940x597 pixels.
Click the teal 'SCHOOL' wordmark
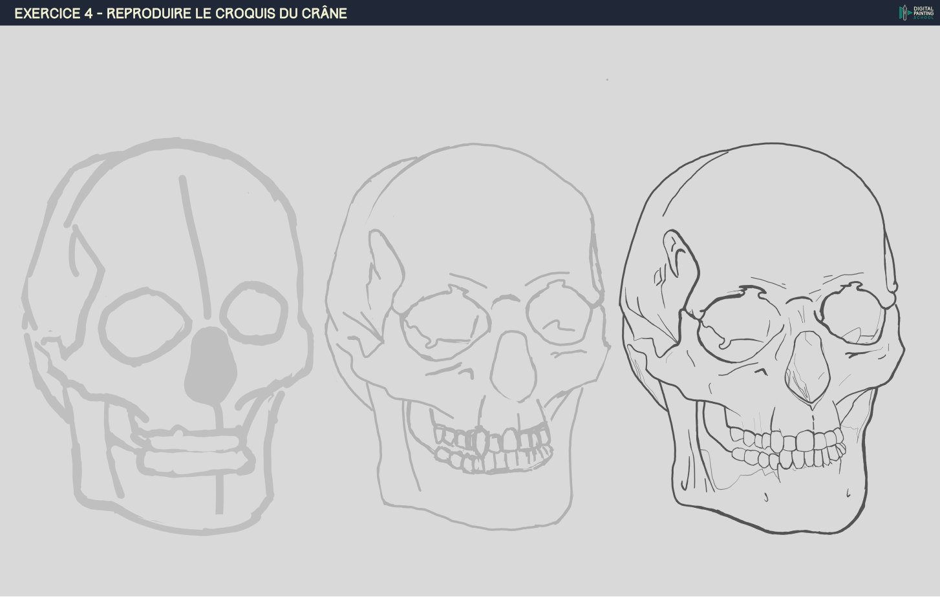923,17
